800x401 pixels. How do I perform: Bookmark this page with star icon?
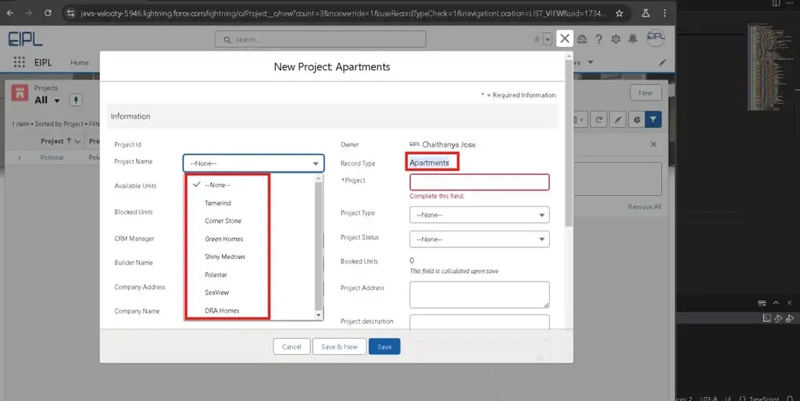[620, 13]
